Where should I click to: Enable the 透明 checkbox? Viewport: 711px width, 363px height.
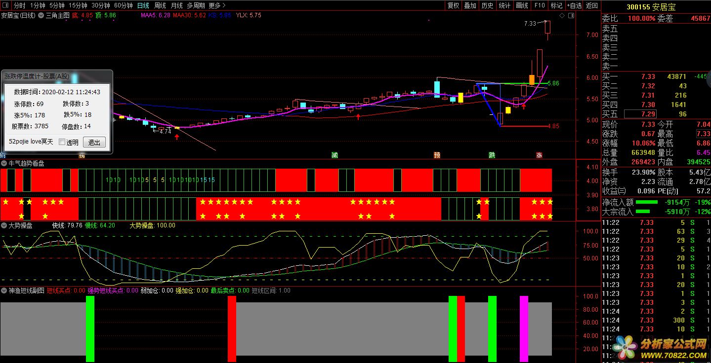62,142
